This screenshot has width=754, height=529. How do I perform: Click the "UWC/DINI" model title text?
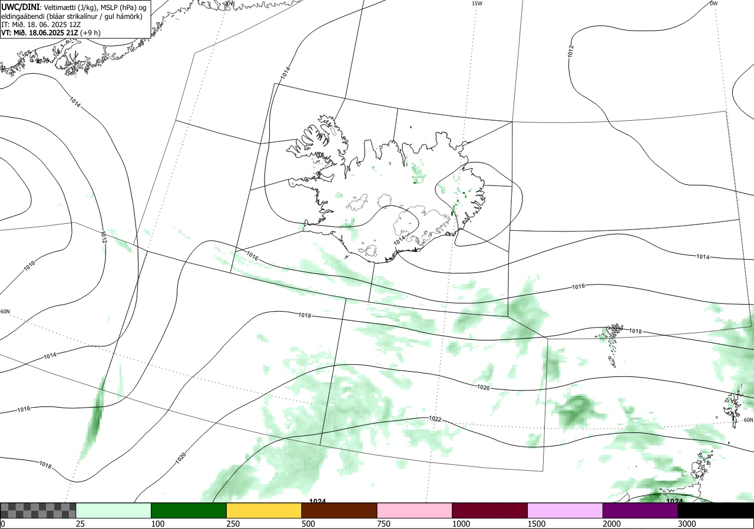click(20, 6)
